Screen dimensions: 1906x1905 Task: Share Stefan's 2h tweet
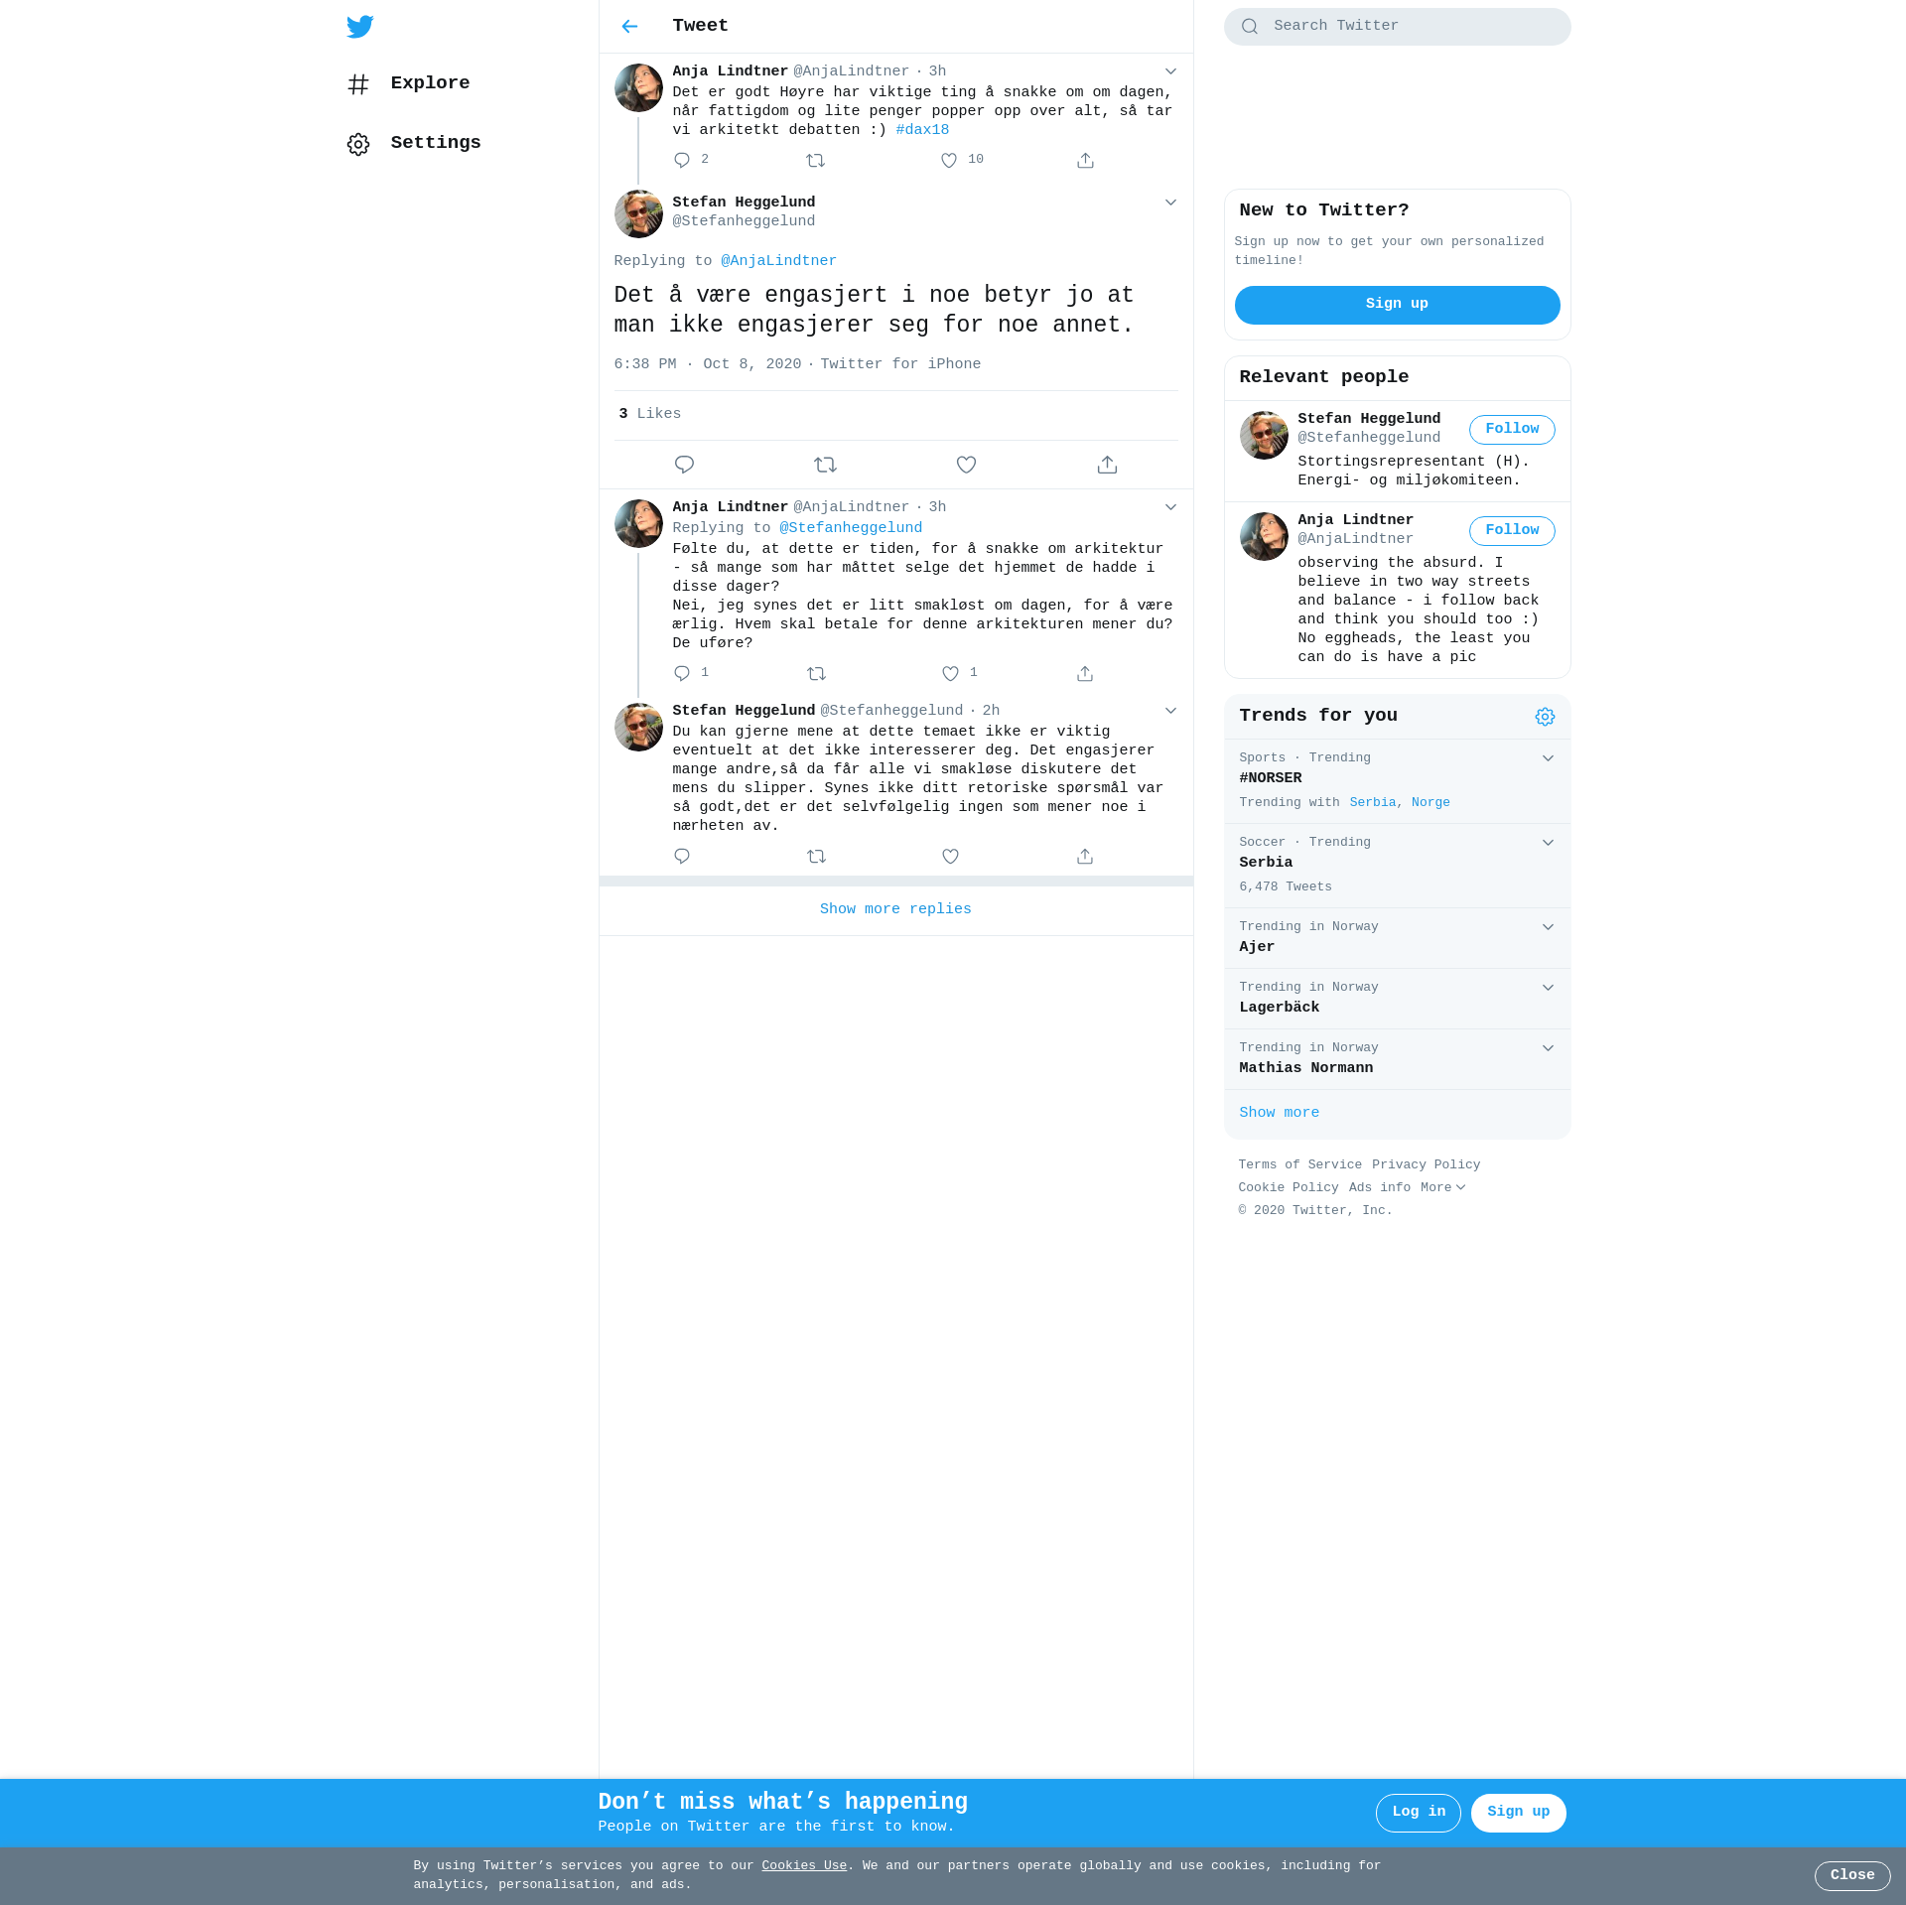point(1085,856)
